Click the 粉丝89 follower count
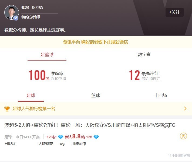Screen dimensions: 192x162 click(37, 7)
